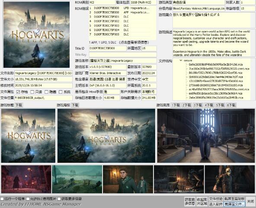Select ROM row 4 DLC 0100F7E00C70F002
Image resolution: width=256 pixels, height=208 pixels.
(x=123, y=21)
